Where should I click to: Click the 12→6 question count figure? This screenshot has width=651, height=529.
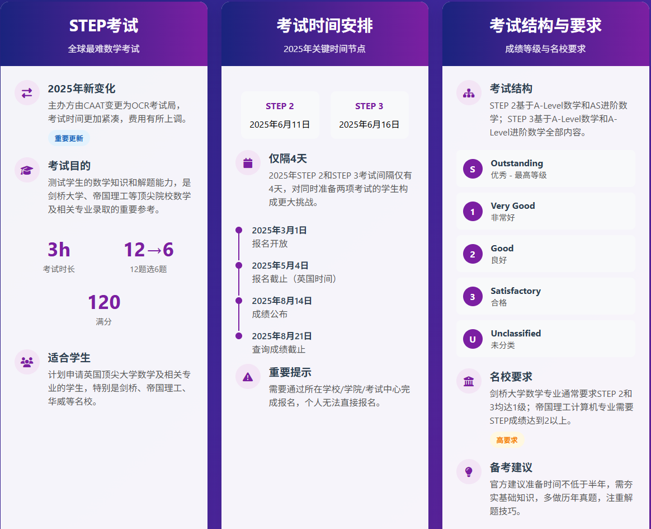click(x=149, y=250)
